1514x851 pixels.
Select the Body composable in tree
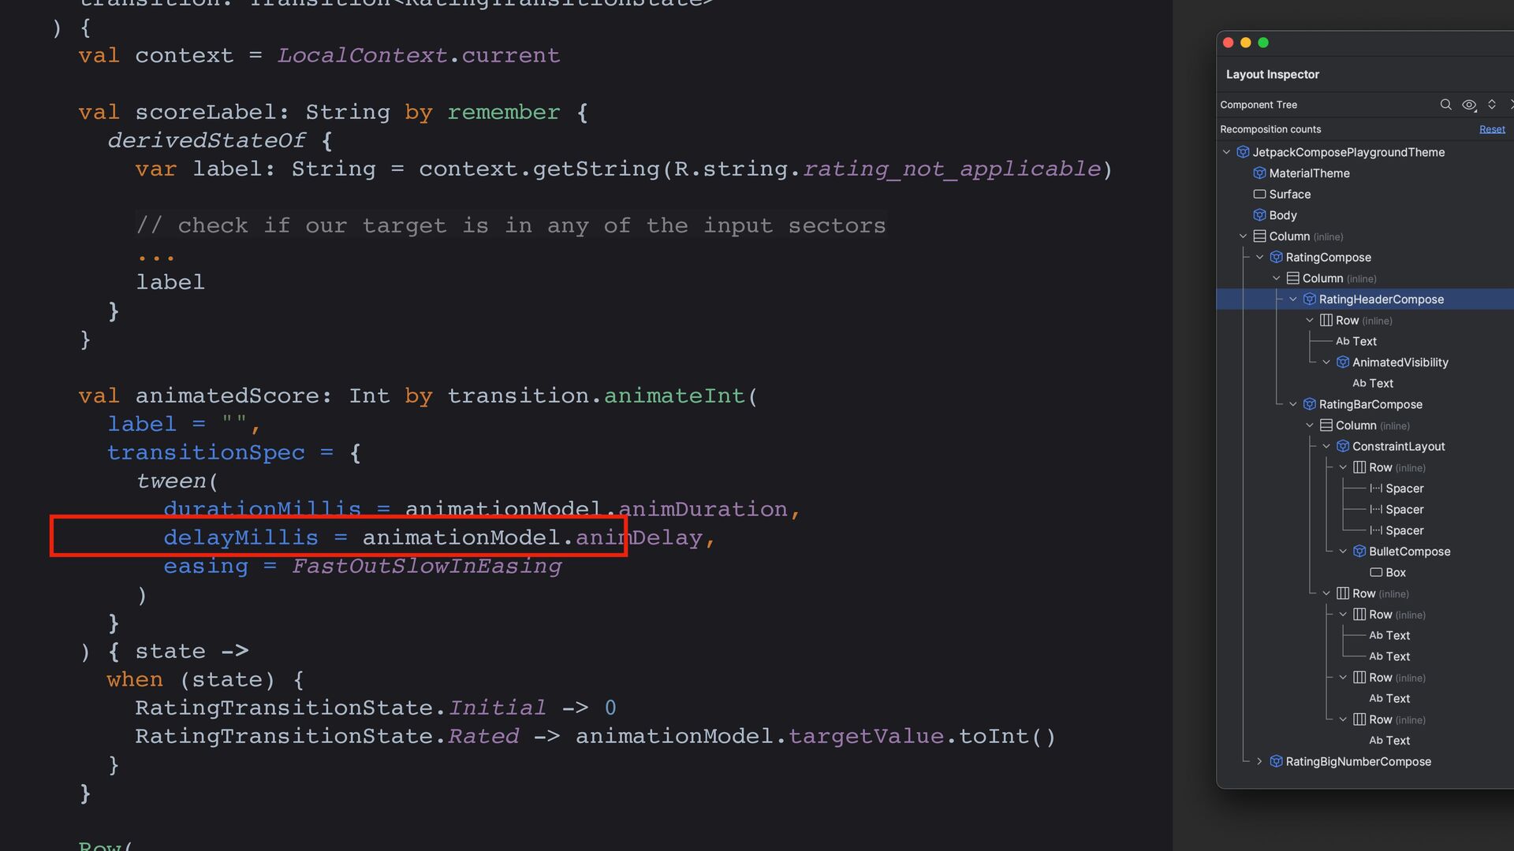1282,215
